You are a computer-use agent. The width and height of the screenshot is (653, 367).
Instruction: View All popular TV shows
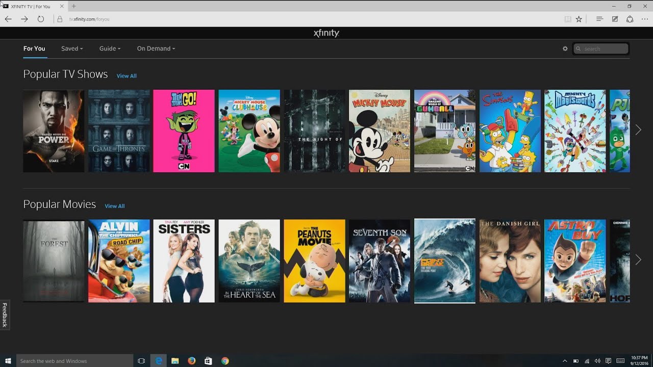click(x=127, y=76)
